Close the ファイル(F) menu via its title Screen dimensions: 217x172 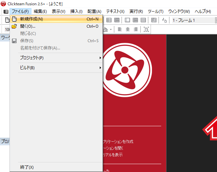20,11
